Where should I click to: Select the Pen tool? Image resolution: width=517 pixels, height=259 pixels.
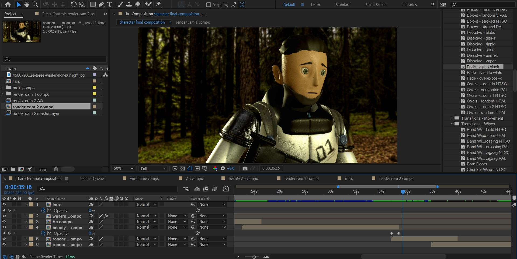click(x=101, y=4)
